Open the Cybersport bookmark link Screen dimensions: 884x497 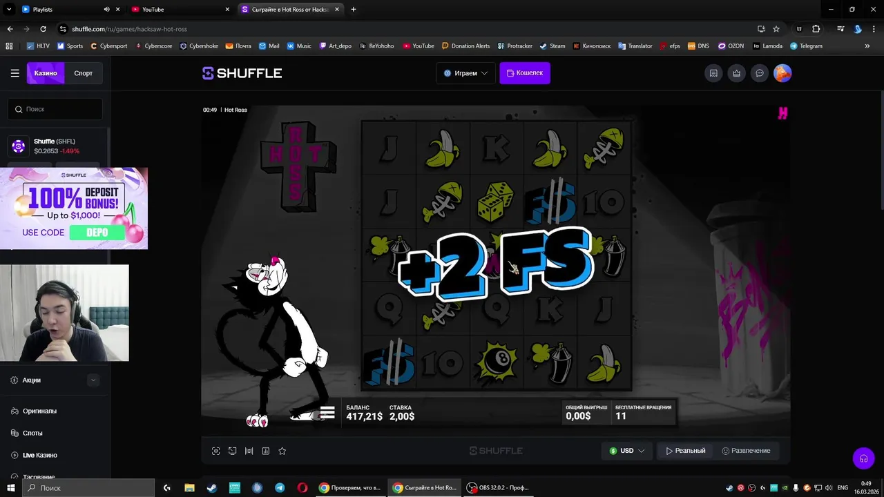pos(108,46)
